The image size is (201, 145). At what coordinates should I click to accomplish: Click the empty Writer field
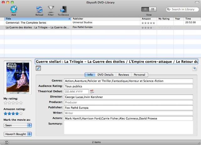129,113
